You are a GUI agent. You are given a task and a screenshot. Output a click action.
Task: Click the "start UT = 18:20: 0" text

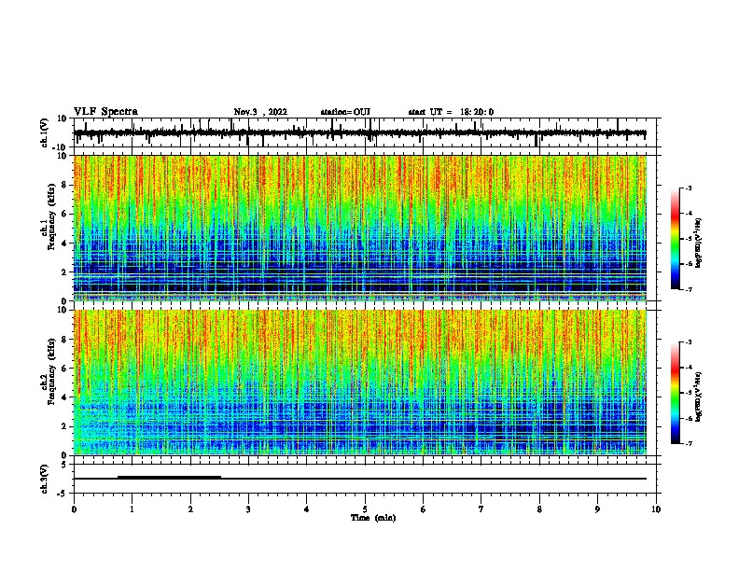(451, 112)
